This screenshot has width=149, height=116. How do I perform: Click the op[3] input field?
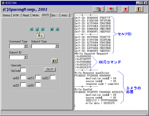23,85
